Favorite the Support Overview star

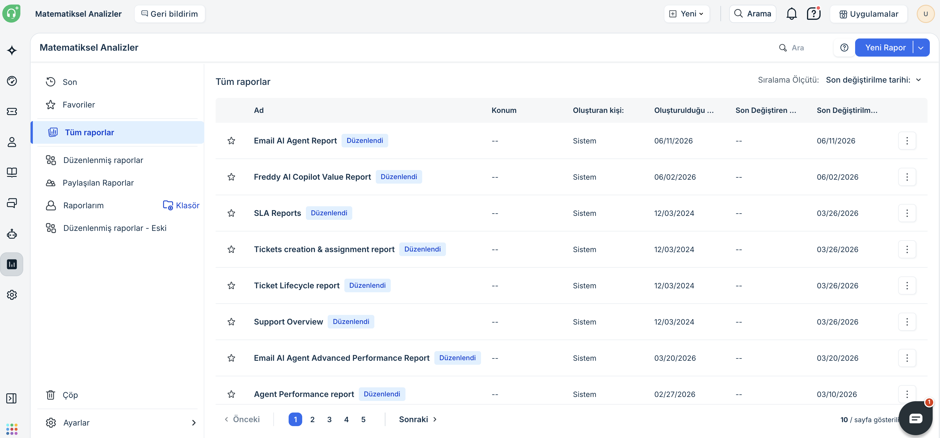pyautogui.click(x=231, y=321)
